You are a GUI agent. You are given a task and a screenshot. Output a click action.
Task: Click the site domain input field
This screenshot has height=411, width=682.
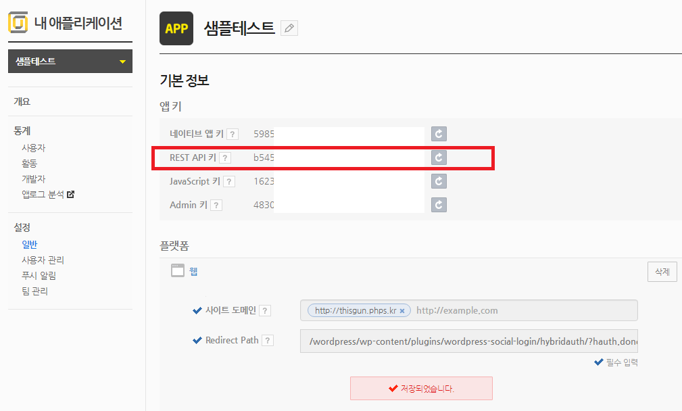click(469, 310)
